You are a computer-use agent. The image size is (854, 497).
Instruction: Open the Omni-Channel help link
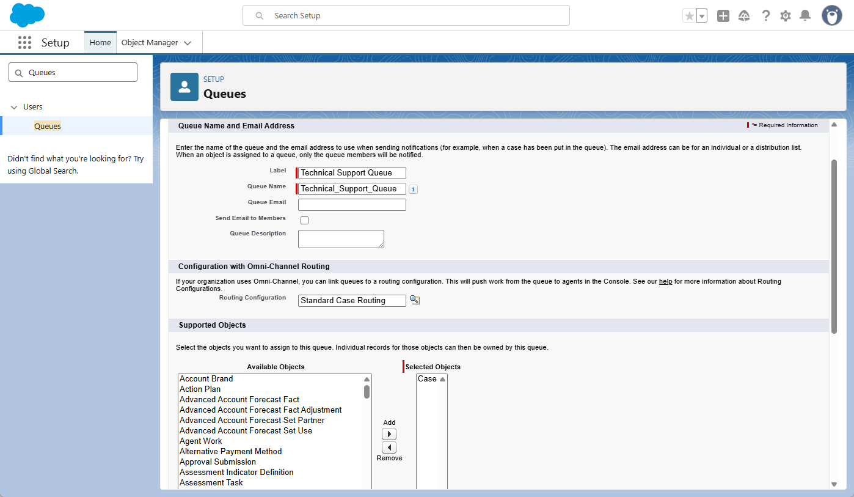pyautogui.click(x=665, y=282)
